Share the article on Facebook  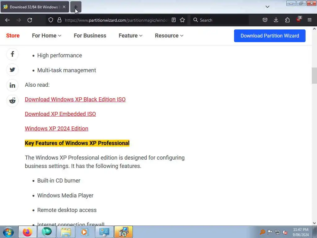(12, 54)
